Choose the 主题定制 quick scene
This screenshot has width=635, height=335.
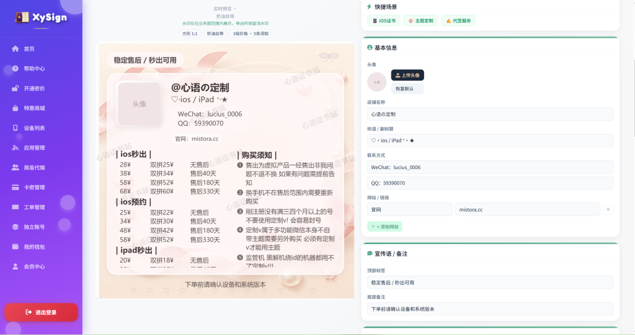click(420, 20)
